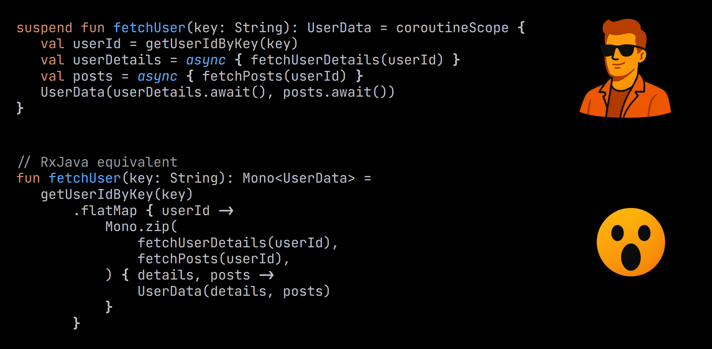Click fetchUser name in the RxJava function

84,178
